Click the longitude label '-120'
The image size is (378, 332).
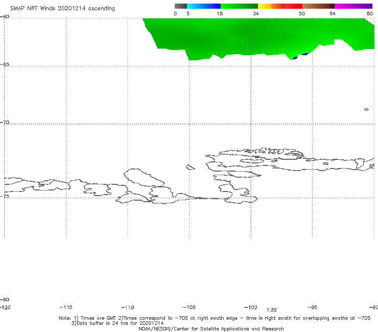pos(5,307)
